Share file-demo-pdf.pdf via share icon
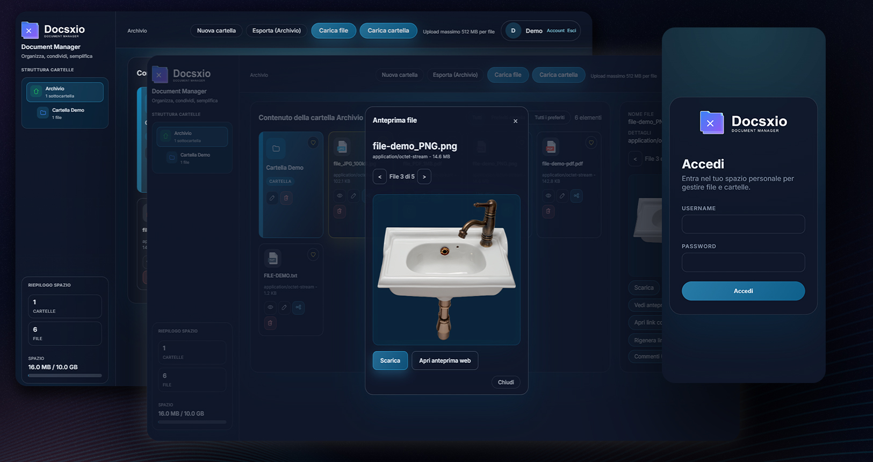Viewport: 873px width, 462px height. (576, 196)
